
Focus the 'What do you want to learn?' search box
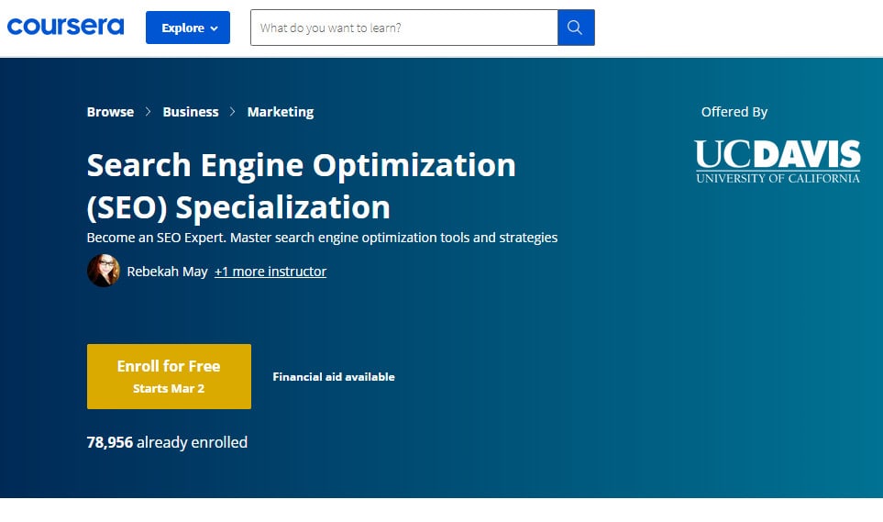(403, 28)
